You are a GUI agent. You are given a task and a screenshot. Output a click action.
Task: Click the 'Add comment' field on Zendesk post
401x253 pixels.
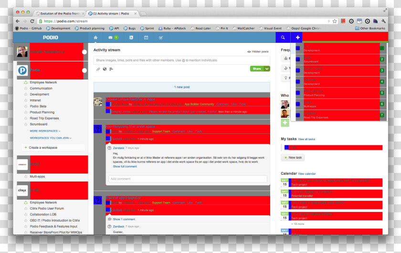pyautogui.click(x=188, y=179)
